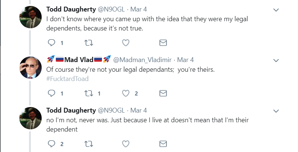Viewport: 298px width, 152px height.
Task: Open chevron menu on Todd's last tweet
Action: tap(276, 110)
